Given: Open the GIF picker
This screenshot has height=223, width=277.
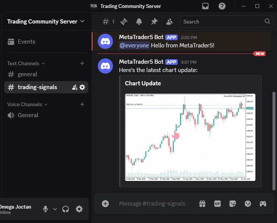Looking at the screenshot, I should point(218,204).
